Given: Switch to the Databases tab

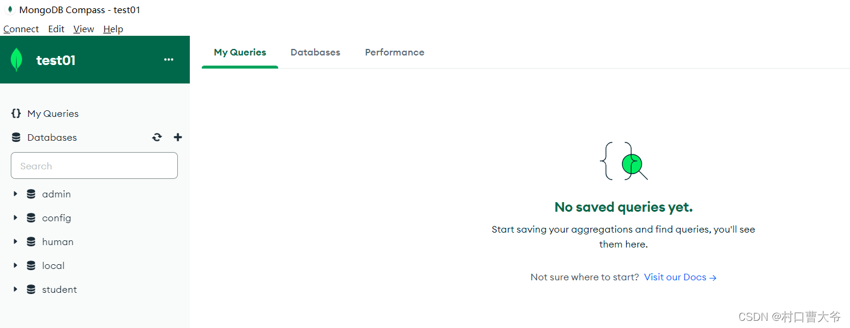Looking at the screenshot, I should [x=315, y=52].
